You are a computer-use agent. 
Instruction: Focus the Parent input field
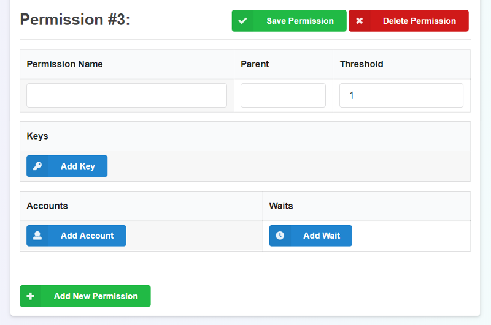point(283,95)
